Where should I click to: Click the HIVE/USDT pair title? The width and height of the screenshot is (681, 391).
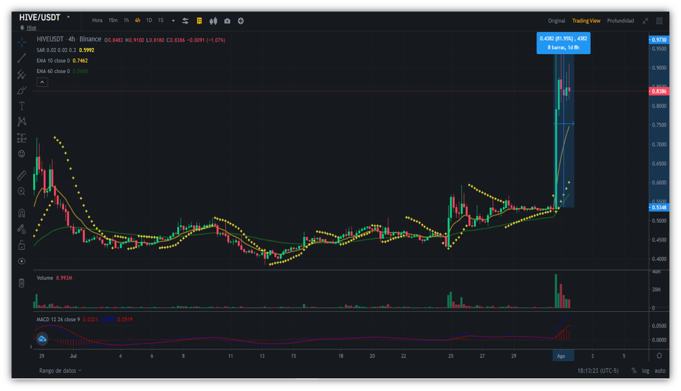coord(40,18)
